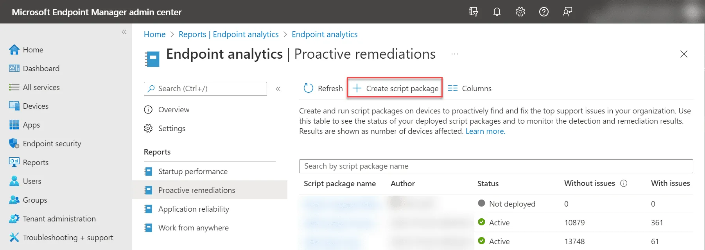Click the Groups people icon

click(14, 200)
